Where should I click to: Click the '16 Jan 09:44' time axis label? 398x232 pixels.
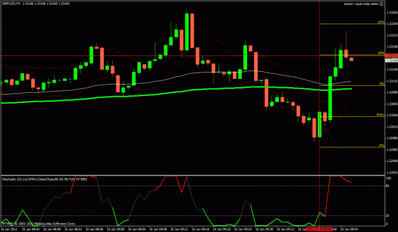pyautogui.click(x=349, y=229)
